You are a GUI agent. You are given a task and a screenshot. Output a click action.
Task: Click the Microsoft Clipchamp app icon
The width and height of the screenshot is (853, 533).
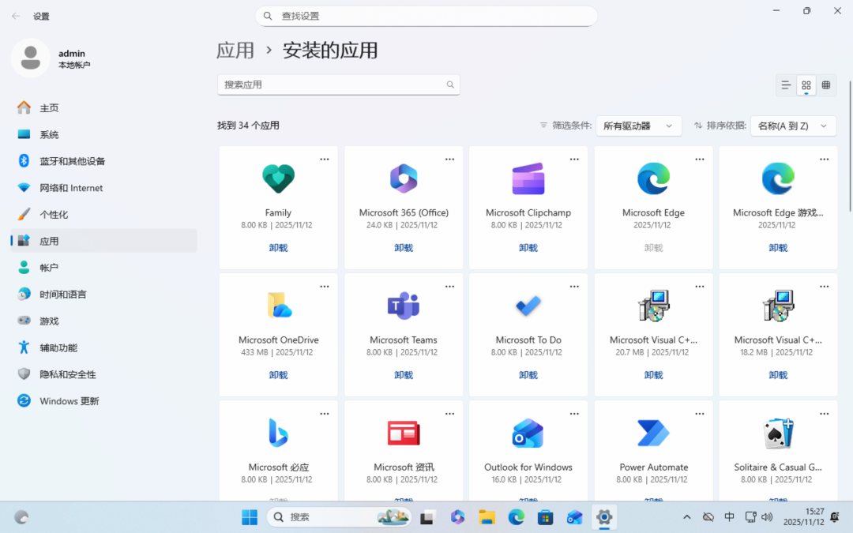coord(528,178)
